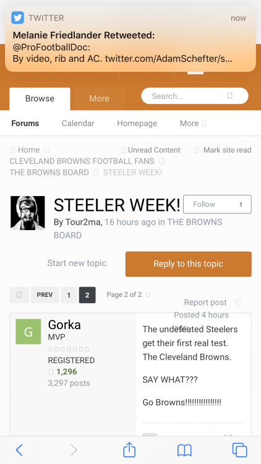The width and height of the screenshot is (261, 464).
Task: Open the Safari share sheet icon
Action: [x=129, y=450]
